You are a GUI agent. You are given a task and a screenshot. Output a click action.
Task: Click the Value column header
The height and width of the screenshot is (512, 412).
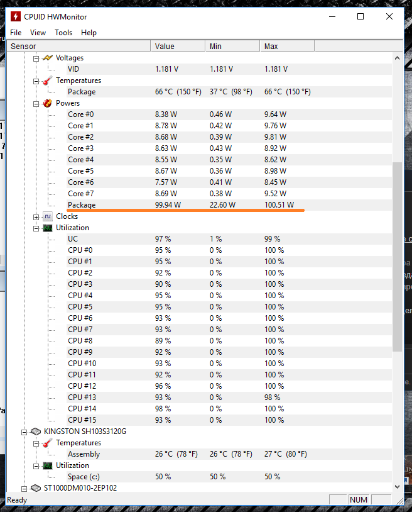177,47
